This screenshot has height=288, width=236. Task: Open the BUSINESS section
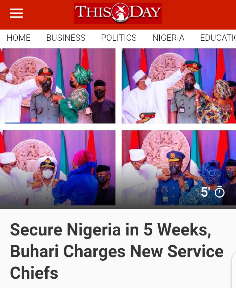coord(66,38)
